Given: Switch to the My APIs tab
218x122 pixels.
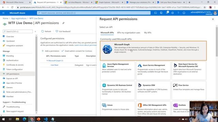Looking at the screenshot, I should (x=147, y=33).
